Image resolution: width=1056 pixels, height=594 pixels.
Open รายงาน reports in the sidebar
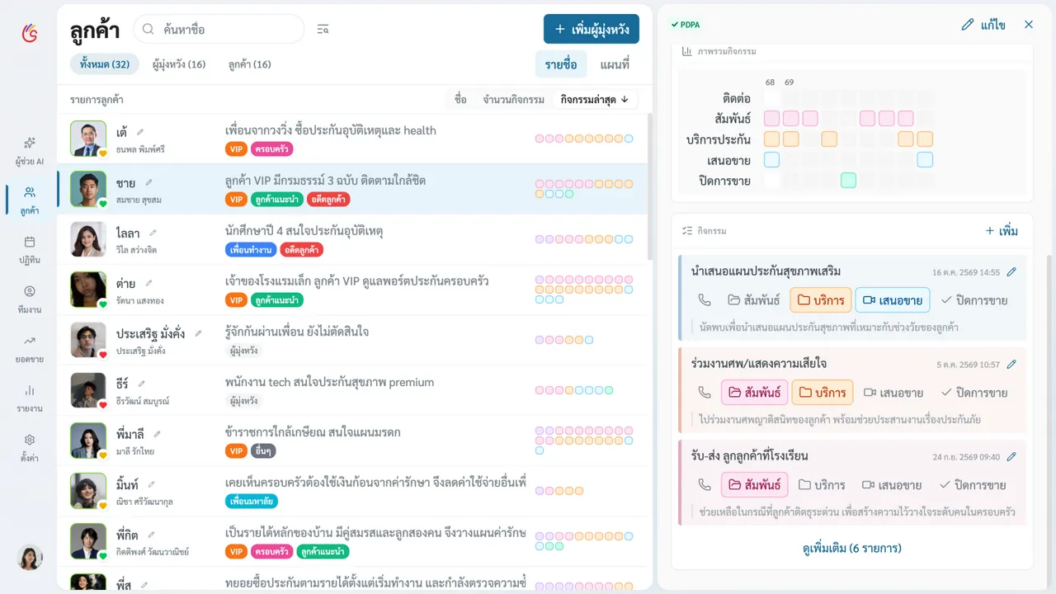30,397
